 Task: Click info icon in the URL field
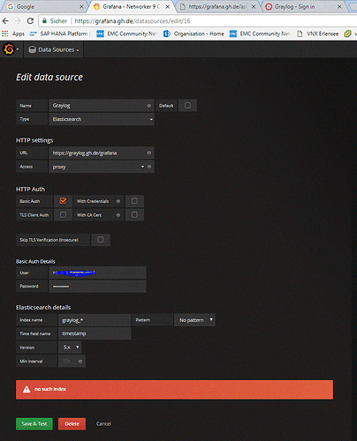(149, 153)
